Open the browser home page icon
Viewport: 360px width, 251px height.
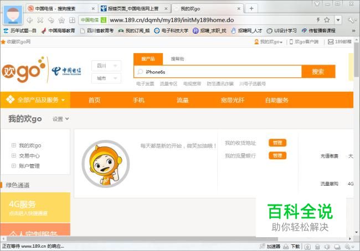(x=61, y=20)
